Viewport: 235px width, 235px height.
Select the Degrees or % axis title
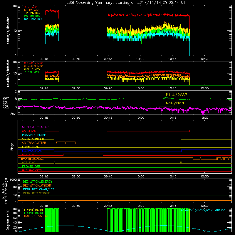click(x=8, y=220)
